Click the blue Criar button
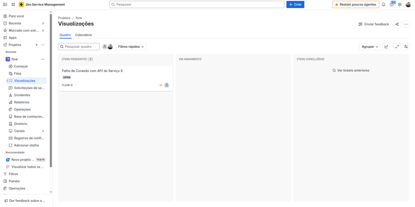Image resolution: width=415 pixels, height=207 pixels. click(295, 4)
